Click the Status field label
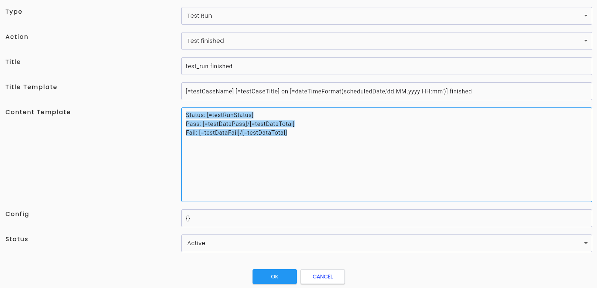Viewport: 597px width, 288px height. pyautogui.click(x=17, y=239)
